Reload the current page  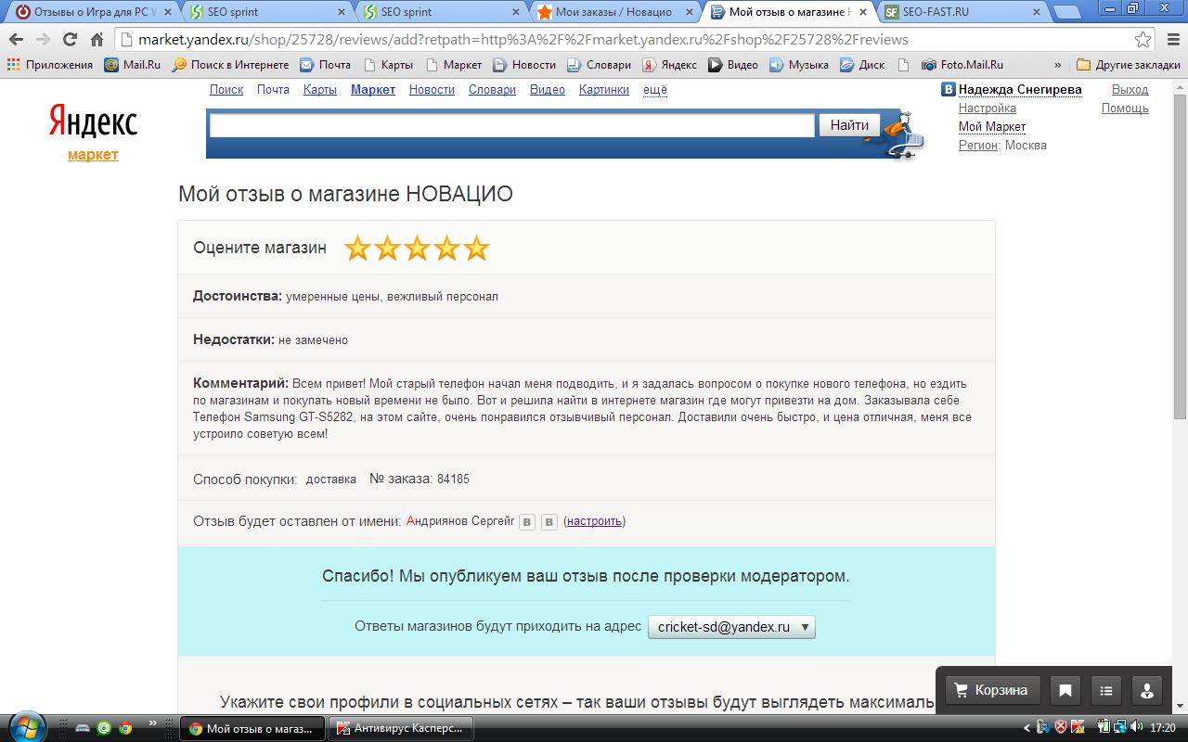70,40
